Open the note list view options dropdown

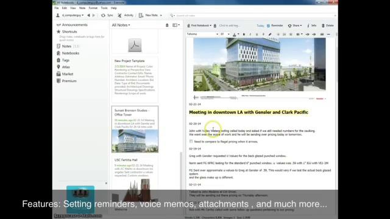pyautogui.click(x=176, y=25)
